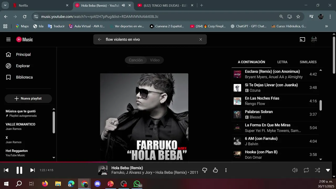Open the SIMILARES tab
The image size is (336, 189).
[x=308, y=62]
